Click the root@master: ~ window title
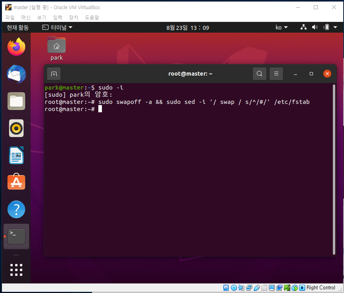 point(190,74)
